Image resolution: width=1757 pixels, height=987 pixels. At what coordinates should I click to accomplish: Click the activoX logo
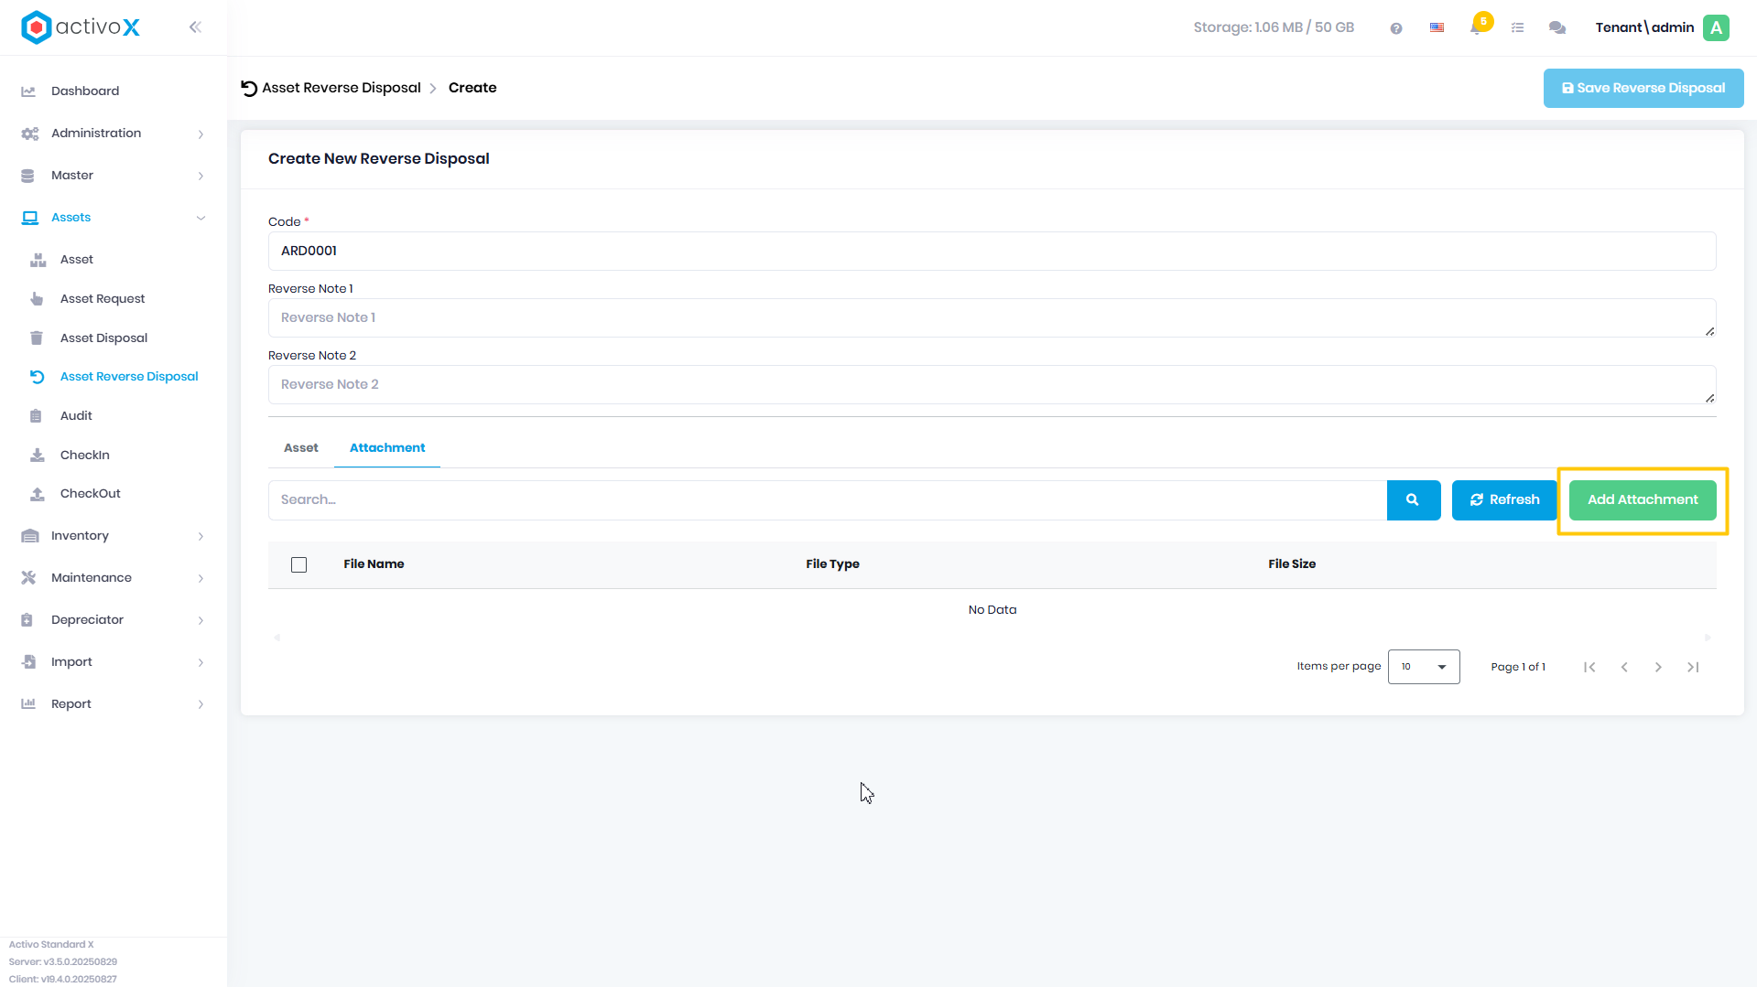81,27
